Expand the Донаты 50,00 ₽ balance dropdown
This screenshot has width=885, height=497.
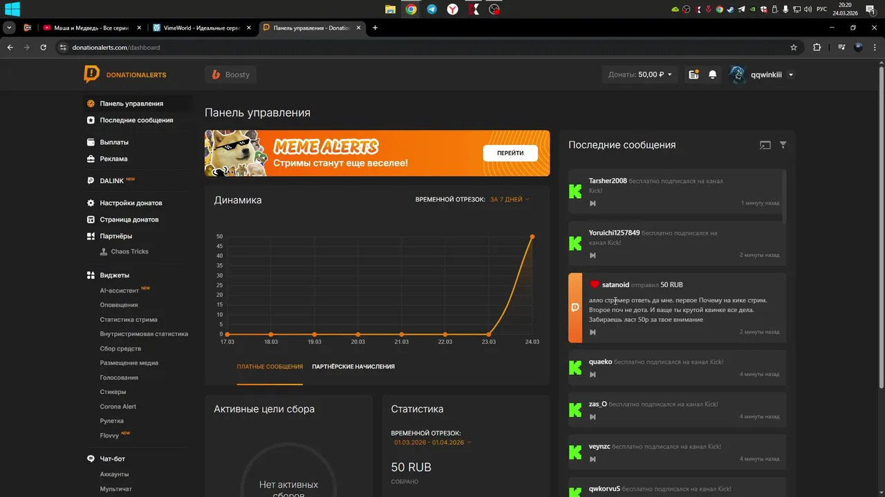point(640,75)
